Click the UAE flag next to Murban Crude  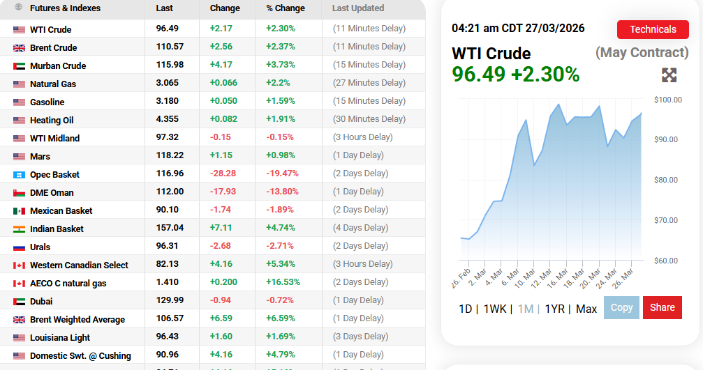(19, 66)
